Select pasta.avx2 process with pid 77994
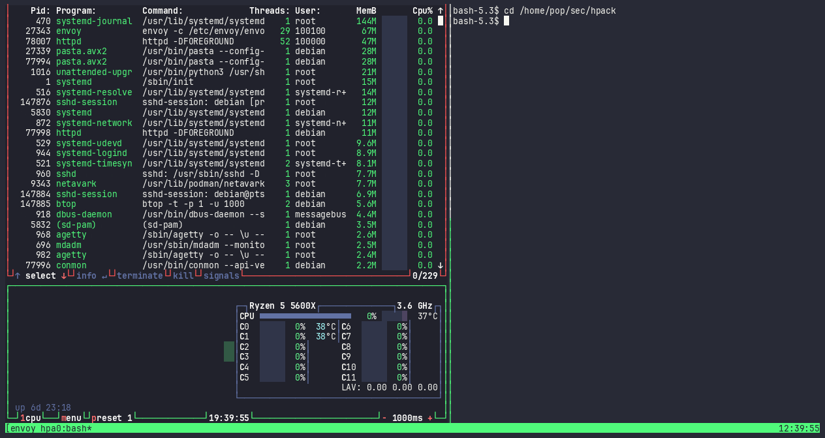The image size is (825, 438). pyautogui.click(x=223, y=61)
